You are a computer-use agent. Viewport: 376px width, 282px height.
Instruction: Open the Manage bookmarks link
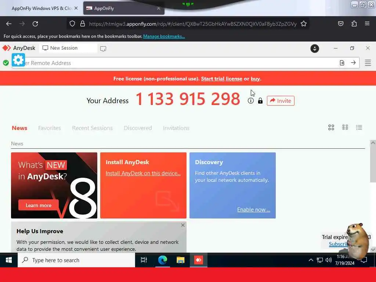[164, 36]
